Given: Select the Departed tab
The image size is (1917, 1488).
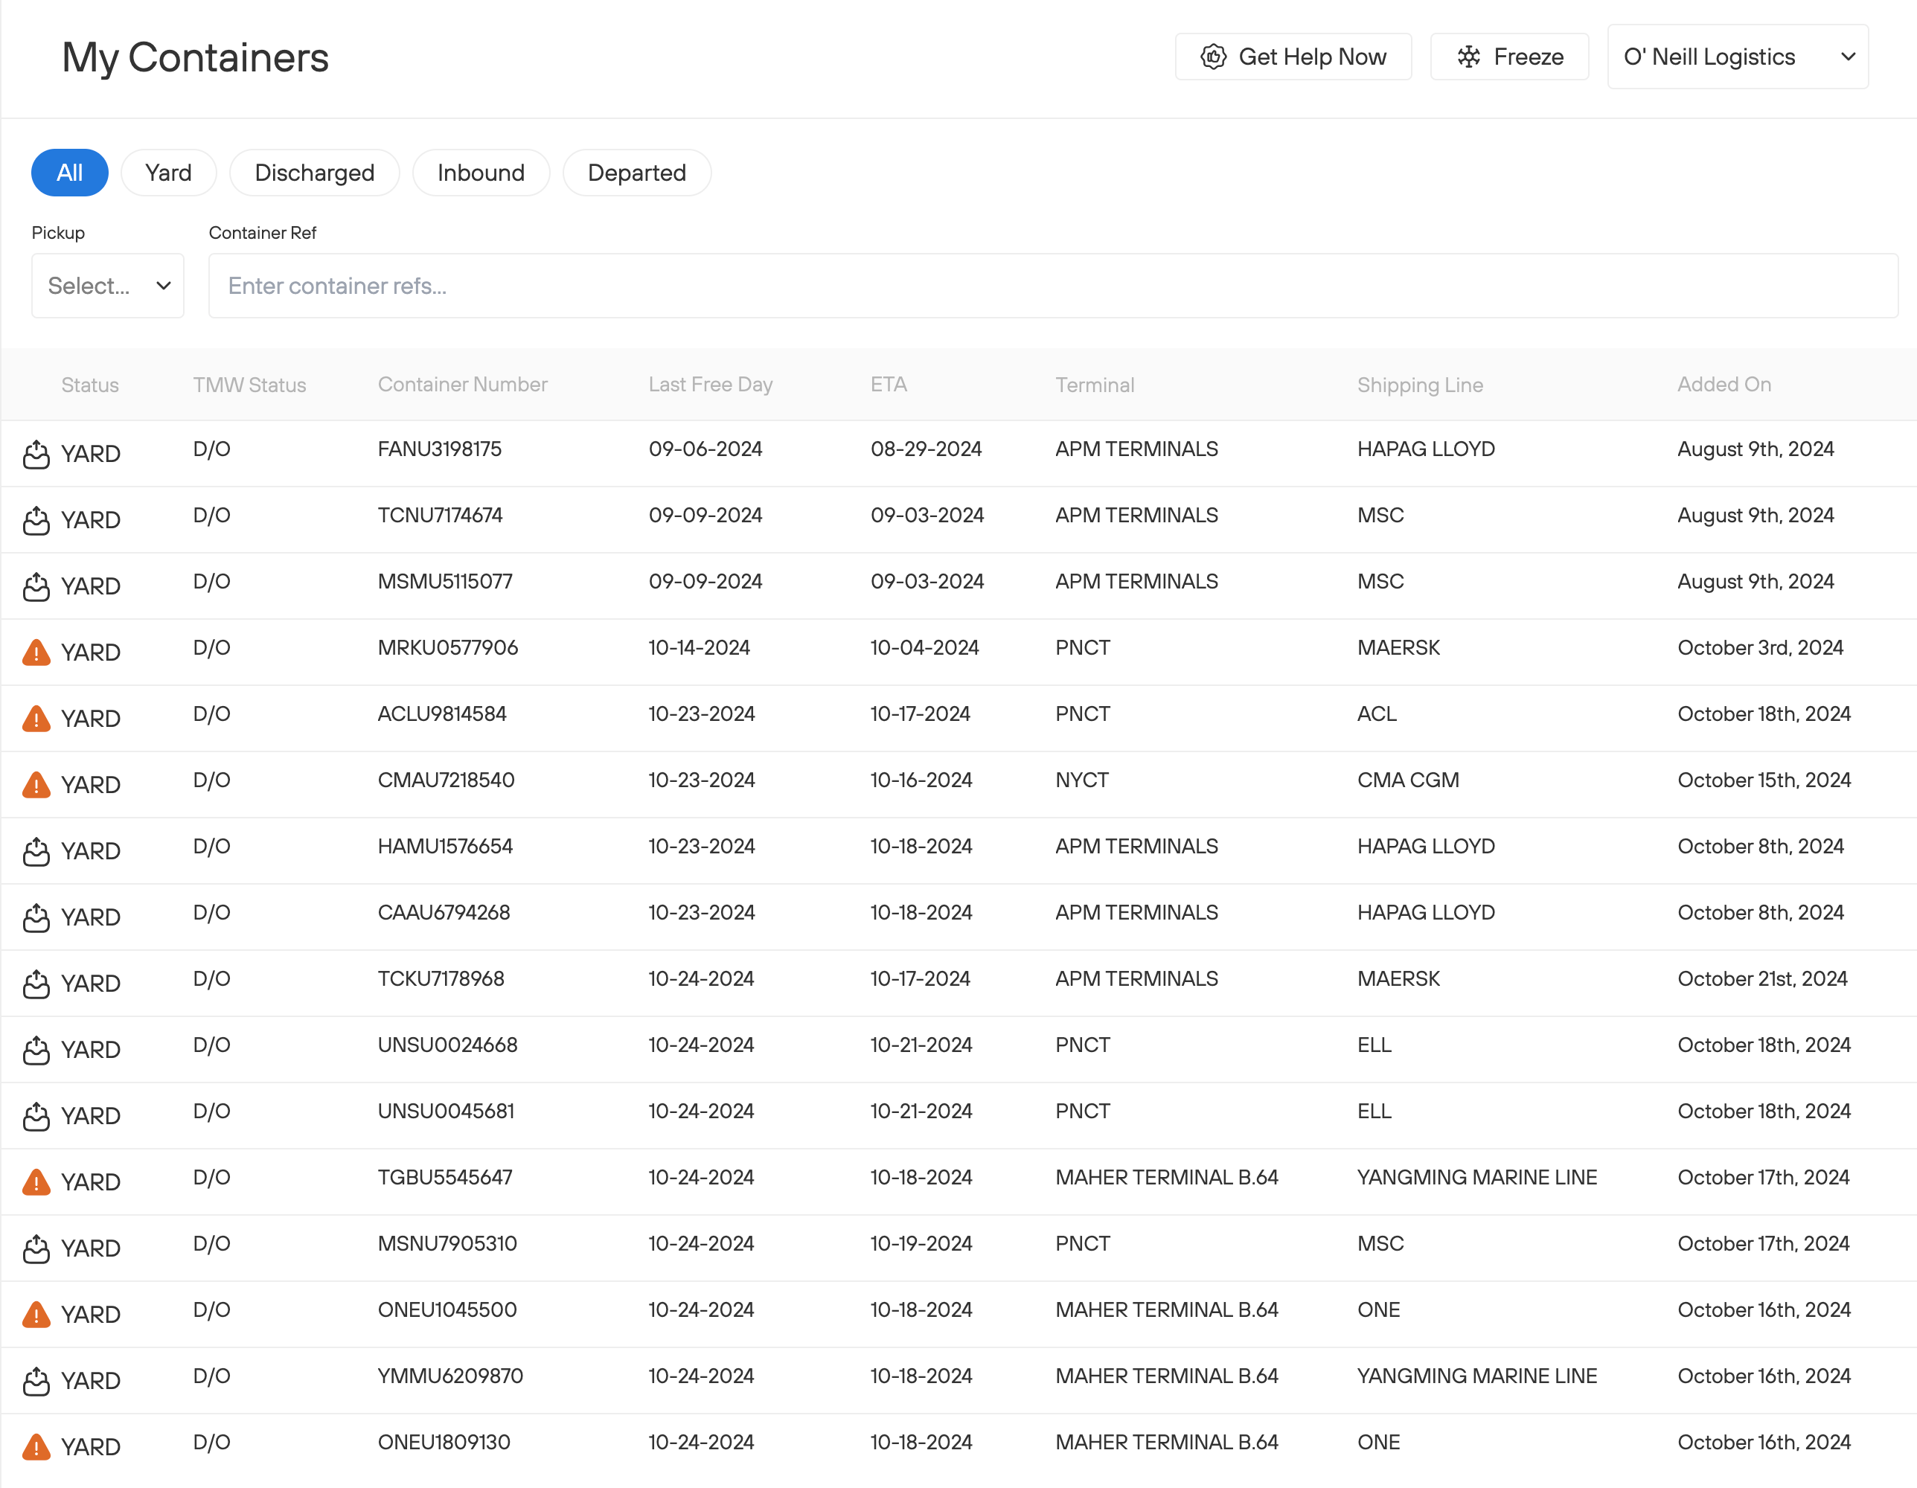Looking at the screenshot, I should (x=637, y=172).
